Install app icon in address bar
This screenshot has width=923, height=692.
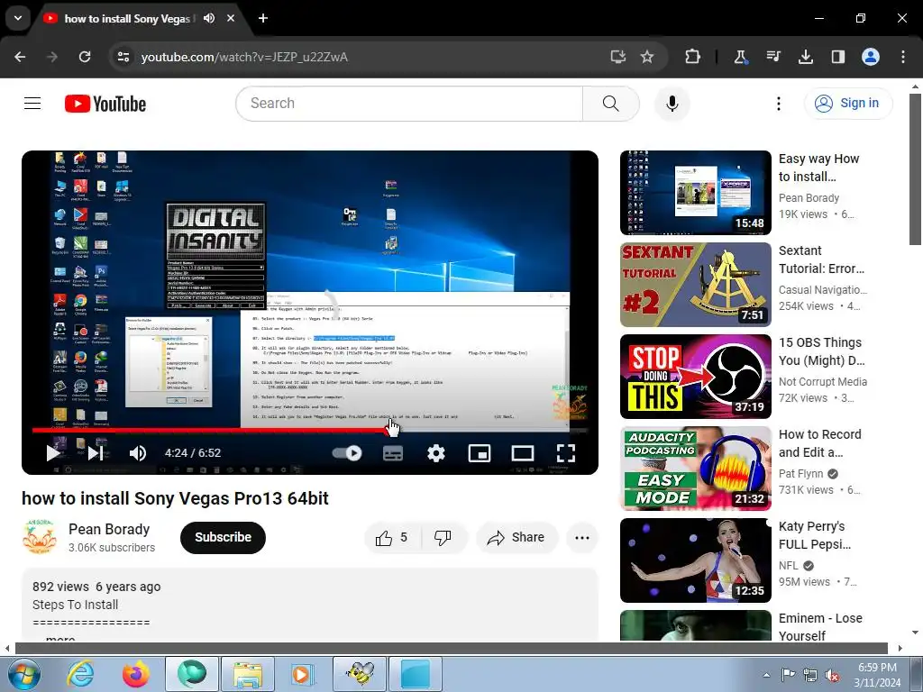(x=617, y=57)
